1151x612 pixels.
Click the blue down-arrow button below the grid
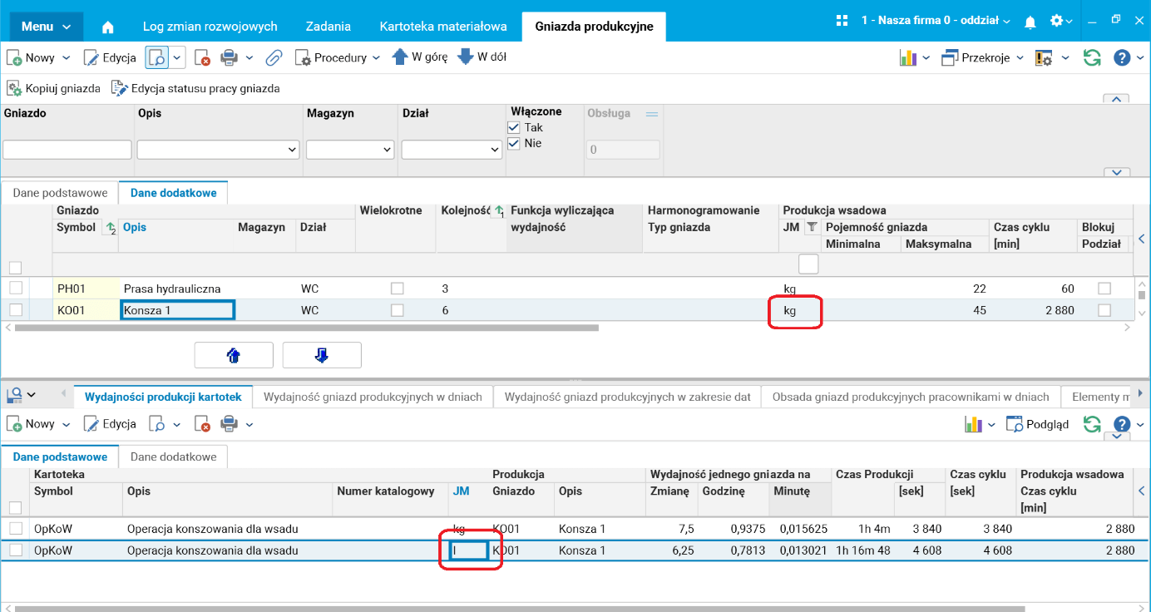322,355
